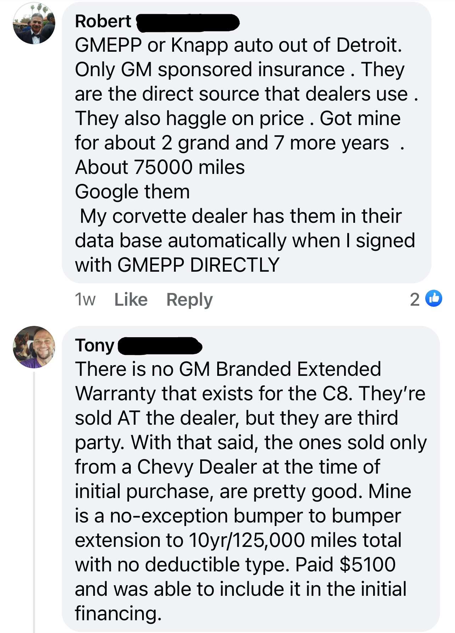Open Robert's profile picture
The height and width of the screenshot is (633, 455).
pyautogui.click(x=34, y=23)
